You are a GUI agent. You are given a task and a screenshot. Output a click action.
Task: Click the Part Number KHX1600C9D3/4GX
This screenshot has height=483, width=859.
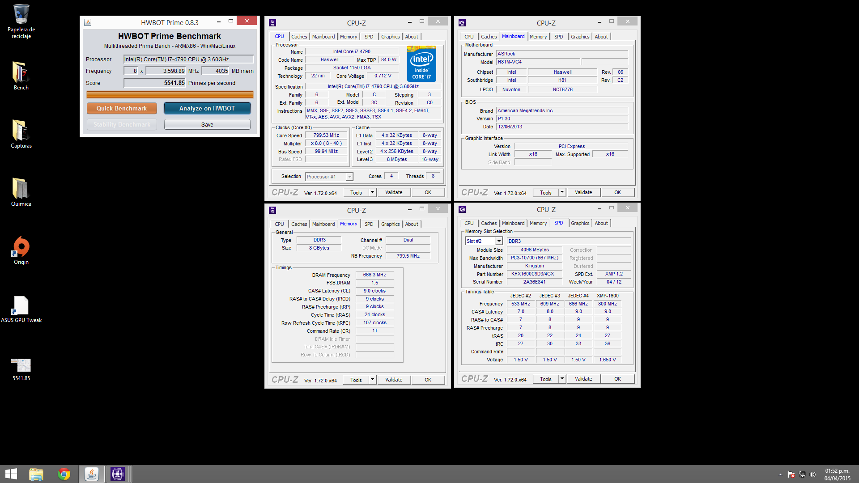(535, 274)
